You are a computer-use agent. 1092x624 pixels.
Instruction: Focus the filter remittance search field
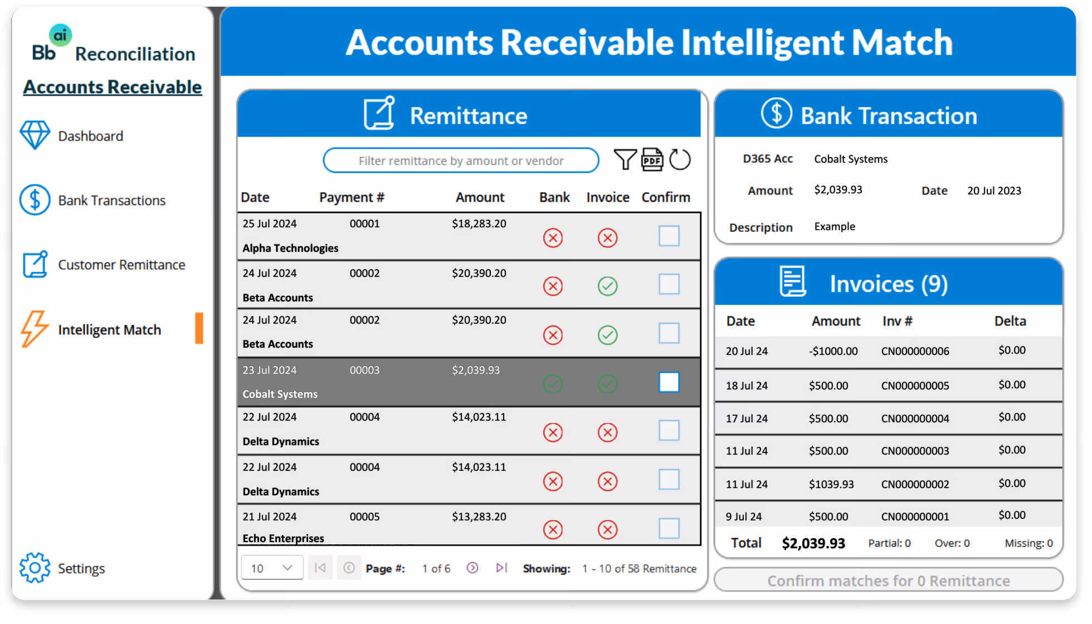[461, 160]
